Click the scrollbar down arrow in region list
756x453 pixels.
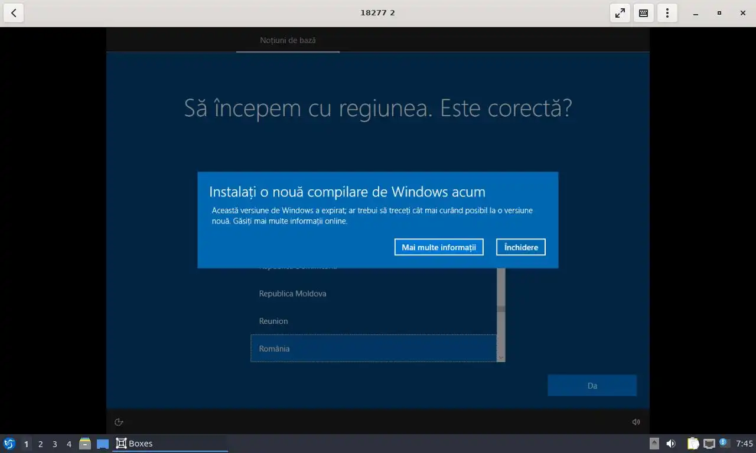pos(501,357)
